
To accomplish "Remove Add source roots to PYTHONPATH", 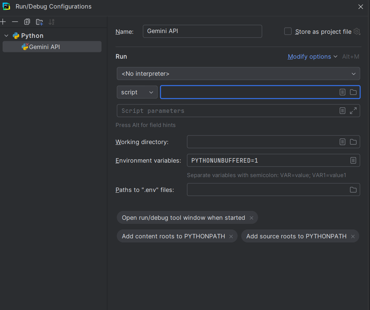I will pos(353,236).
